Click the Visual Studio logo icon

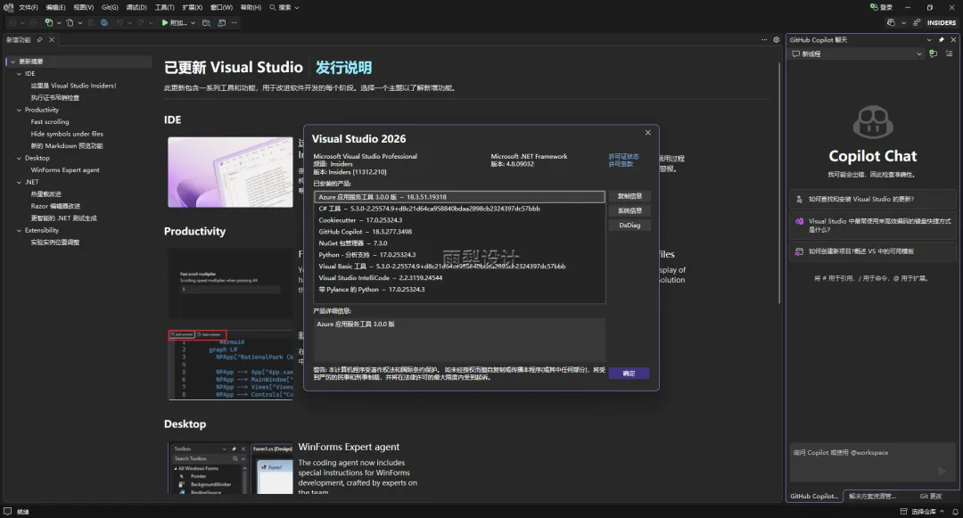(8, 7)
